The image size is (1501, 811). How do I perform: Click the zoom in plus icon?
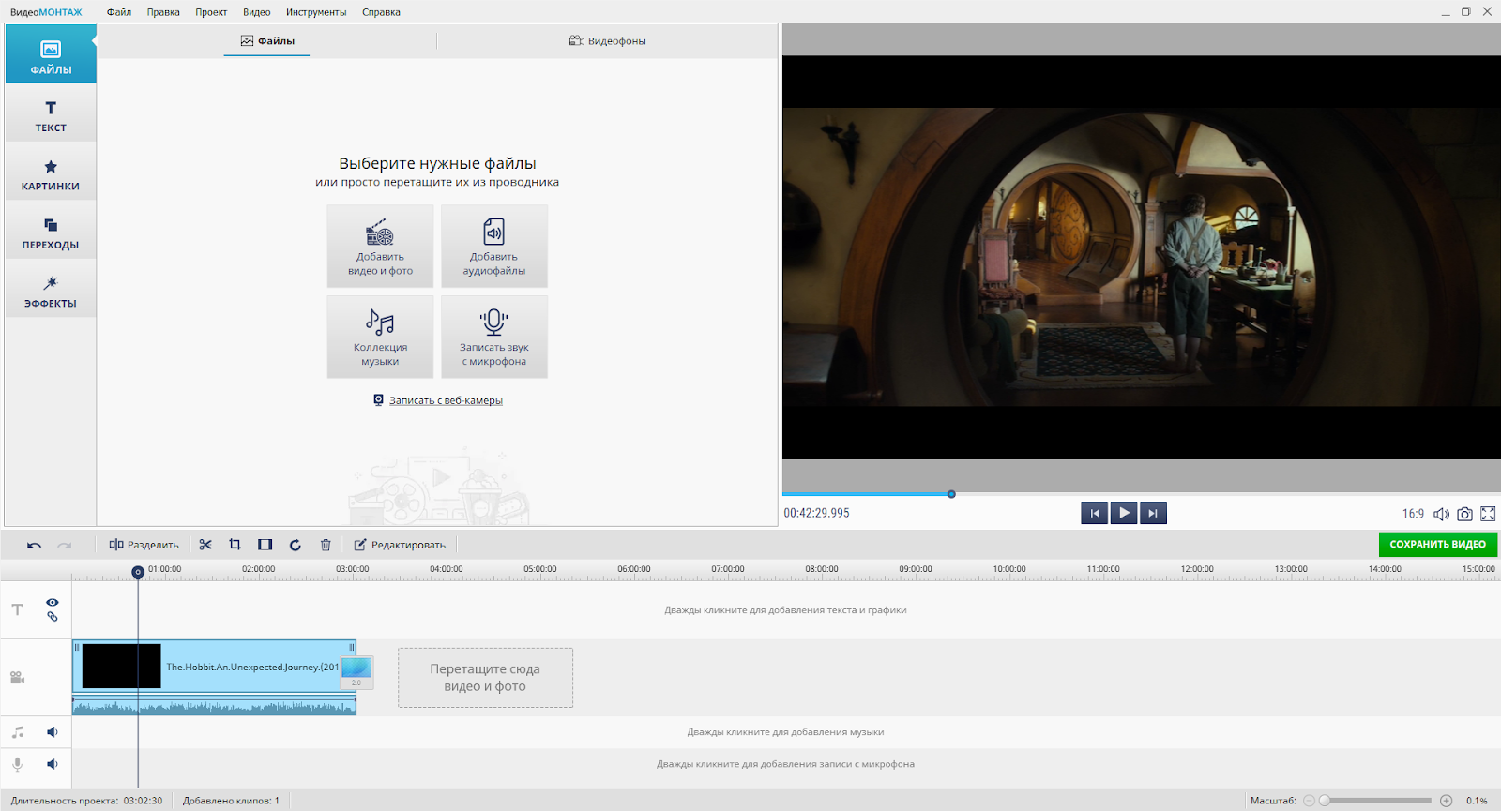point(1447,801)
